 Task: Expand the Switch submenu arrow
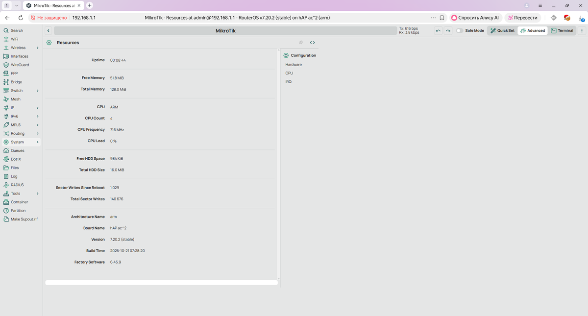point(38,91)
